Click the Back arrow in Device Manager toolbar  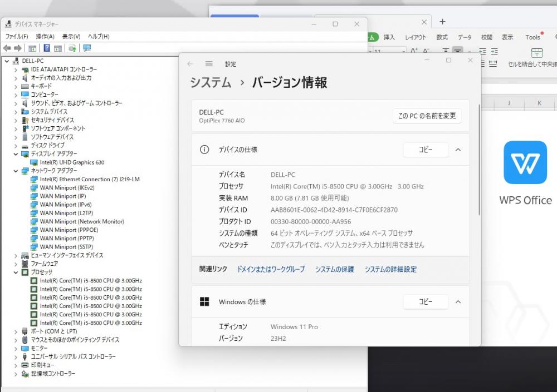[x=7, y=48]
